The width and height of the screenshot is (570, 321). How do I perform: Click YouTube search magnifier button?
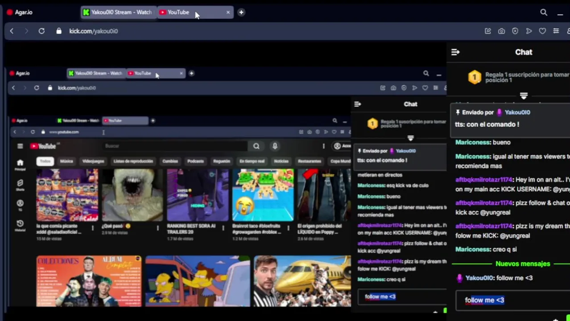[256, 146]
